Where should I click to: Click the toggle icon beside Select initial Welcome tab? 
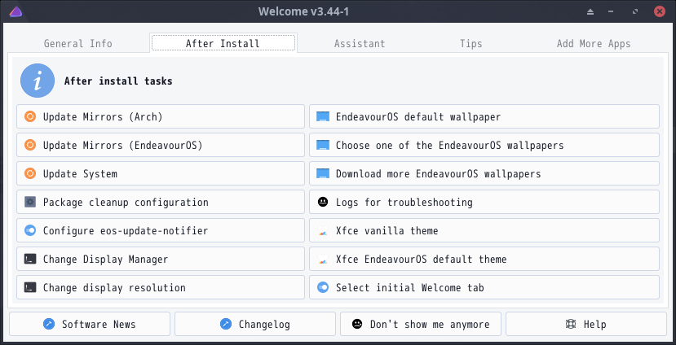pos(323,287)
